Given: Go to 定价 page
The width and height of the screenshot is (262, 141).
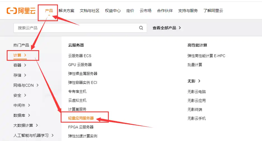Looking at the screenshot, I should point(130,11).
